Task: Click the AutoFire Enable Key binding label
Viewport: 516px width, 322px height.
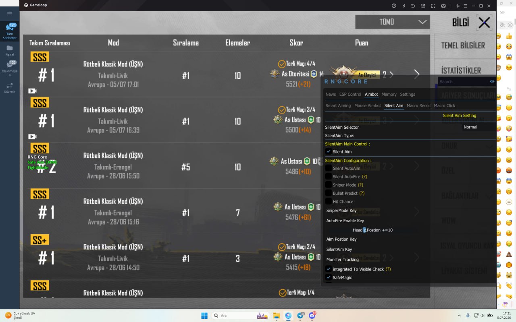Action: click(345, 221)
